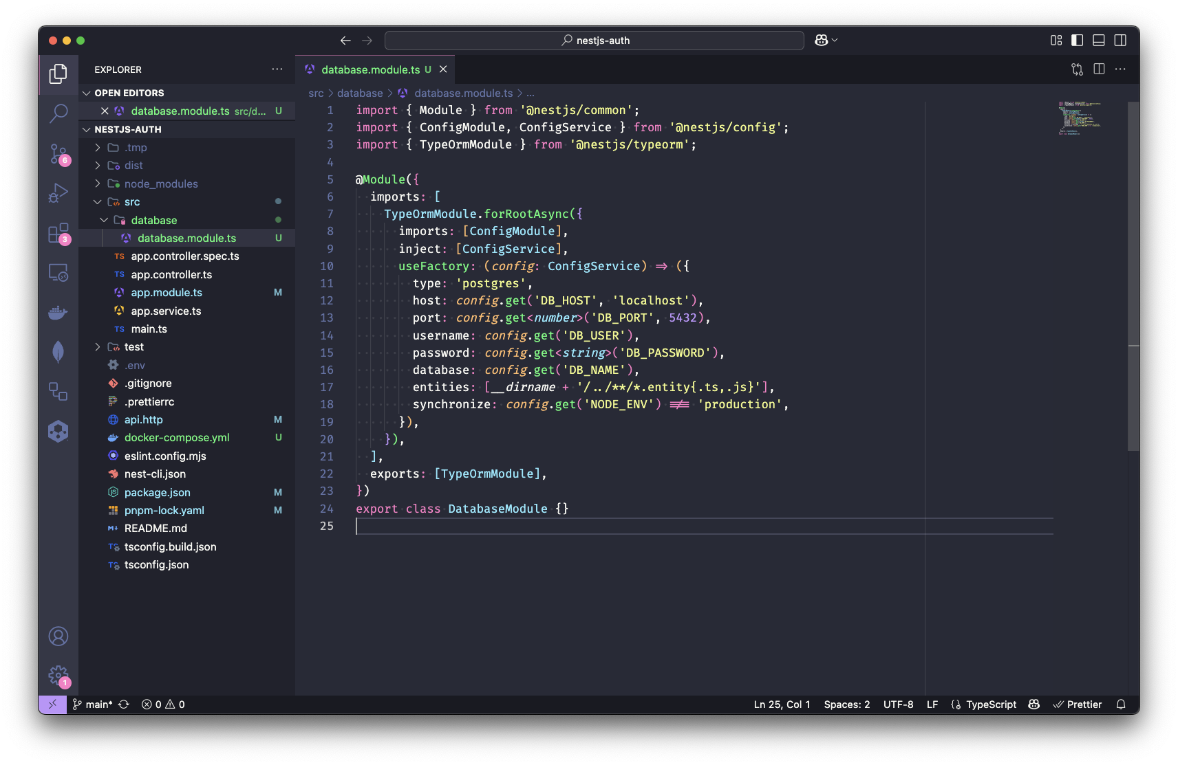The image size is (1178, 765).
Task: Change file encoding UTF-8
Action: coord(899,705)
